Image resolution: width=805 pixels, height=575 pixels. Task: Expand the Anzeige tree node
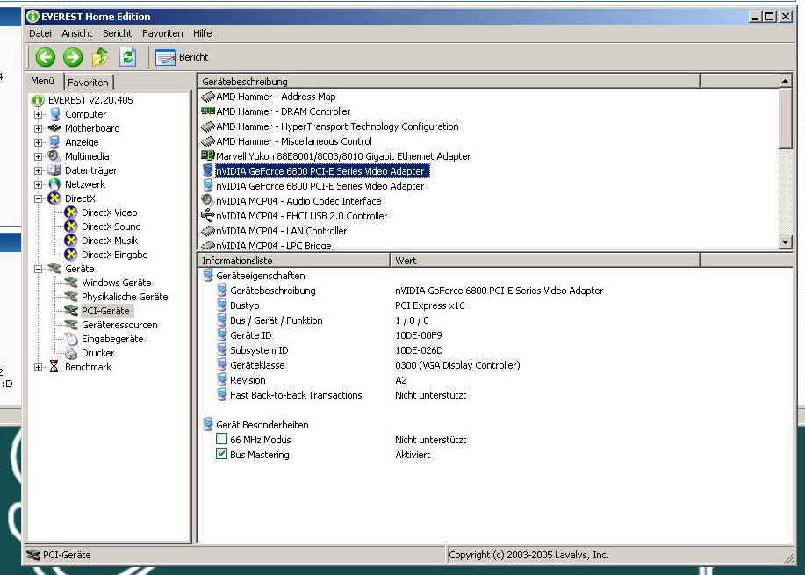pos(38,142)
